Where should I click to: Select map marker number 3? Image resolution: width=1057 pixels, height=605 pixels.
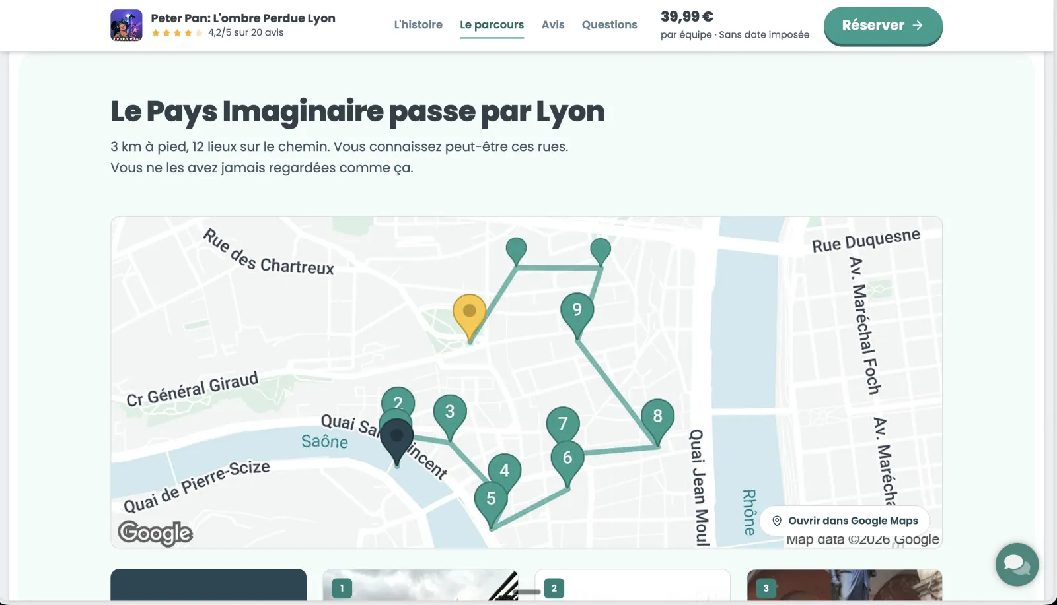(450, 418)
